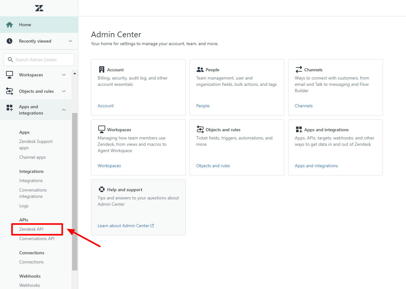The height and width of the screenshot is (289, 406).
Task: Click 'Ticket fields, triggers, automations' description
Action: point(234,141)
